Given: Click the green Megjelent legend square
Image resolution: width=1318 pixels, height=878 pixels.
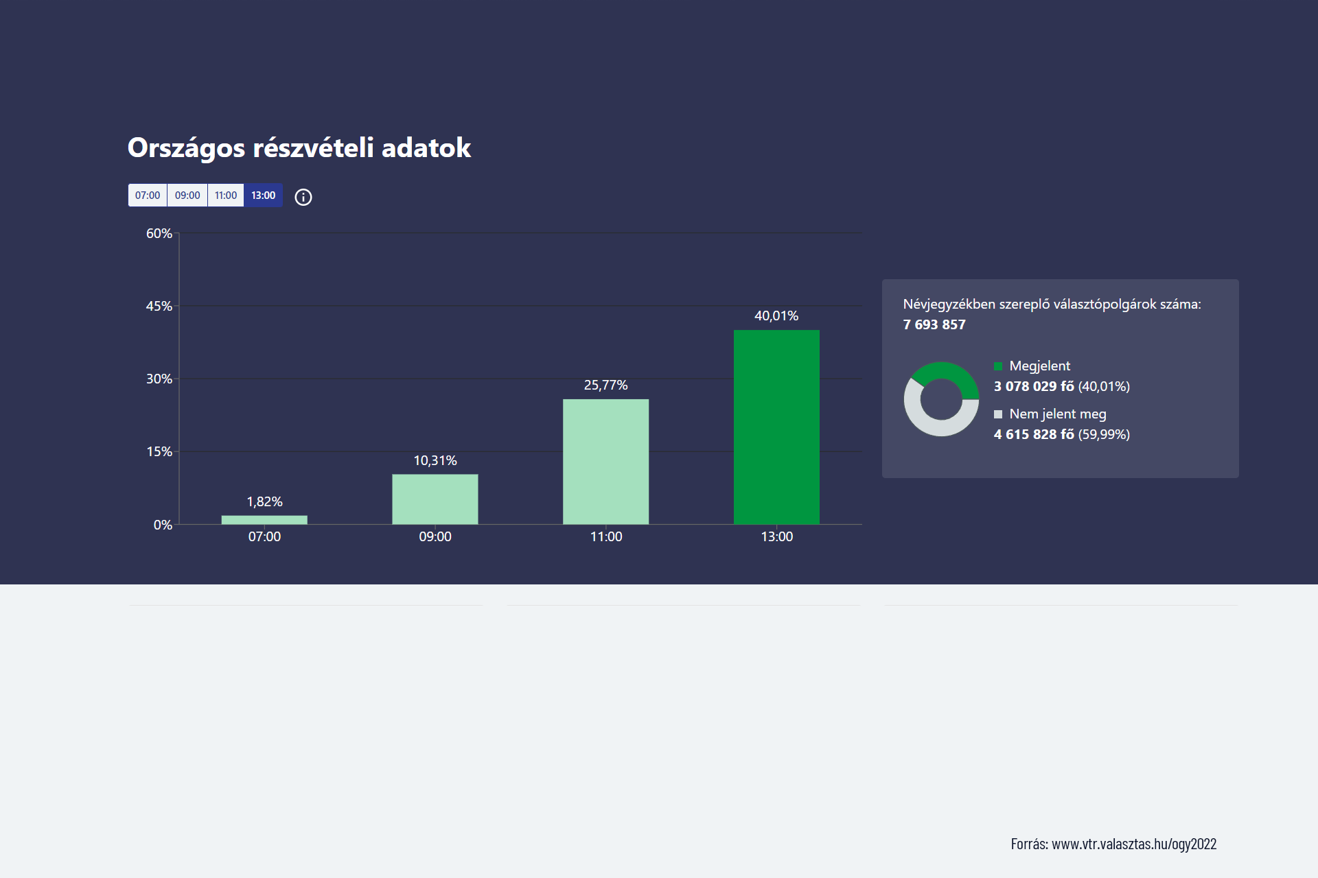Looking at the screenshot, I should pos(998,366).
